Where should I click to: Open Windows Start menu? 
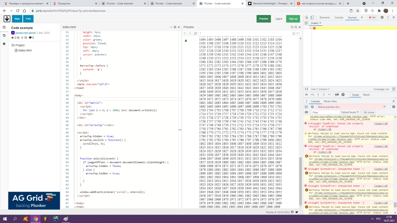tap(5, 219)
